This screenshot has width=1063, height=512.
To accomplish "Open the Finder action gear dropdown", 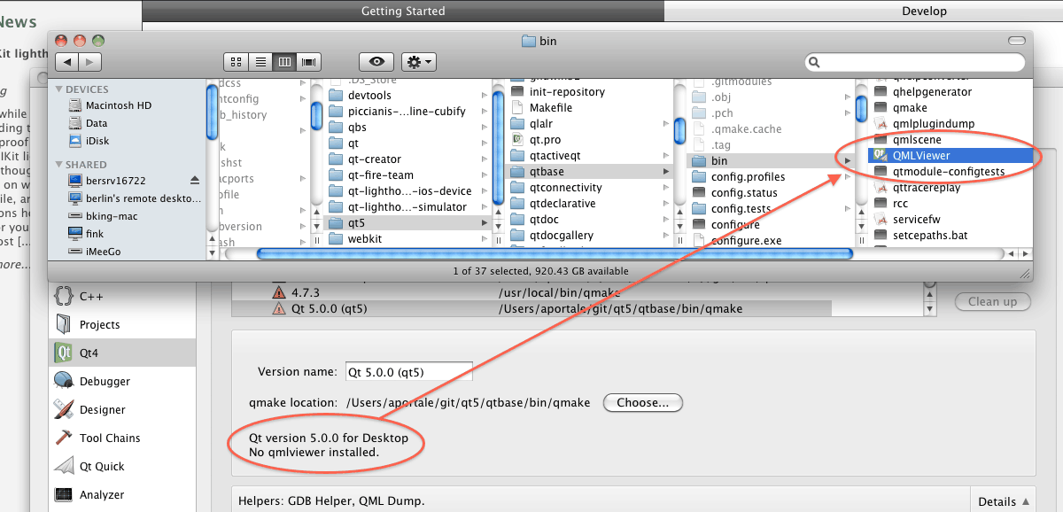I will click(418, 62).
